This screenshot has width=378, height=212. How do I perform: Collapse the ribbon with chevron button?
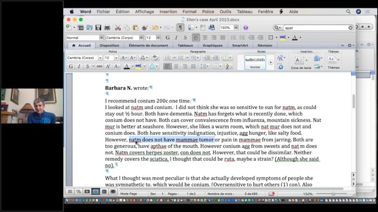(x=343, y=45)
